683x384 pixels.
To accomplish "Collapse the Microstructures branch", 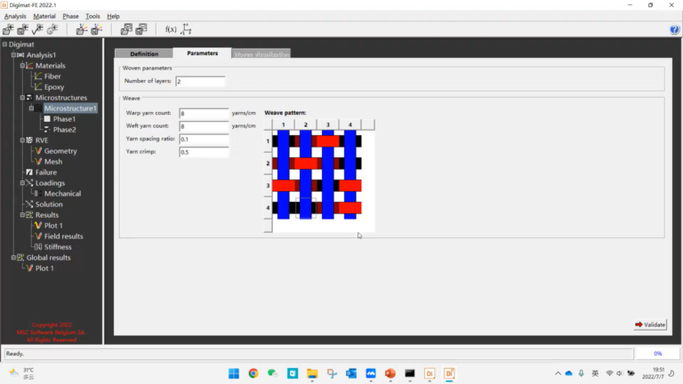I will click(x=22, y=98).
